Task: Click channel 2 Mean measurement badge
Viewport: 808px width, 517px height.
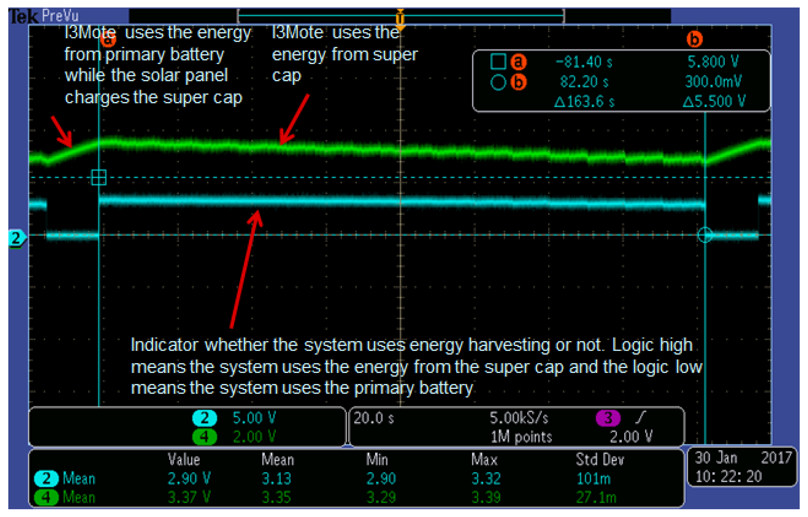Action: click(x=46, y=479)
